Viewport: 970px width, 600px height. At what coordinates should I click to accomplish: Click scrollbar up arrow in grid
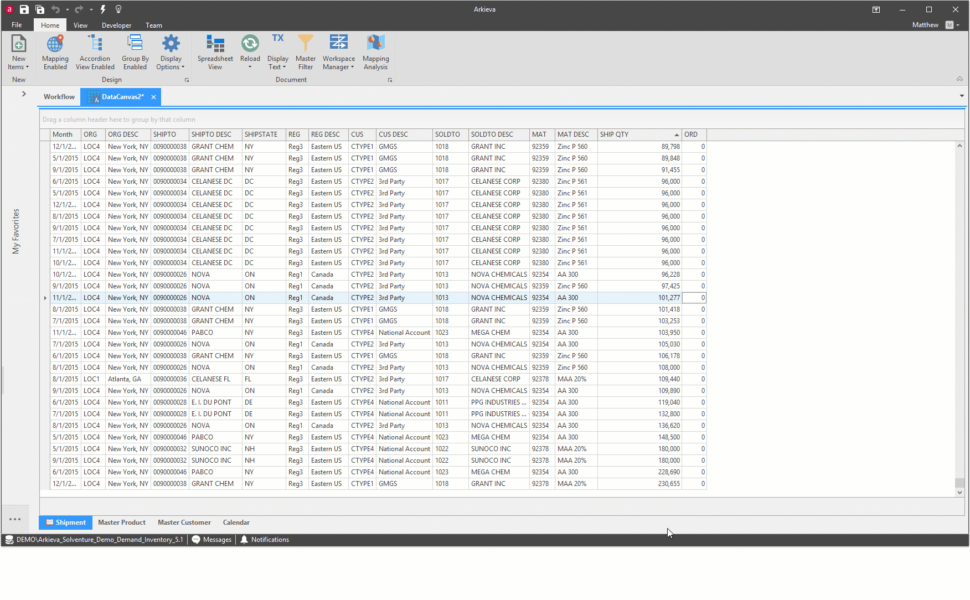click(x=959, y=146)
